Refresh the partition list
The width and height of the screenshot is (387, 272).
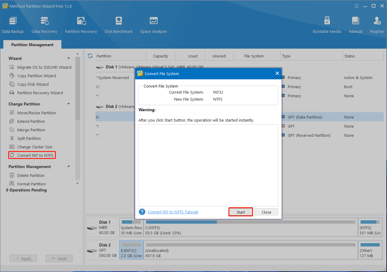pyautogui.click(x=90, y=56)
